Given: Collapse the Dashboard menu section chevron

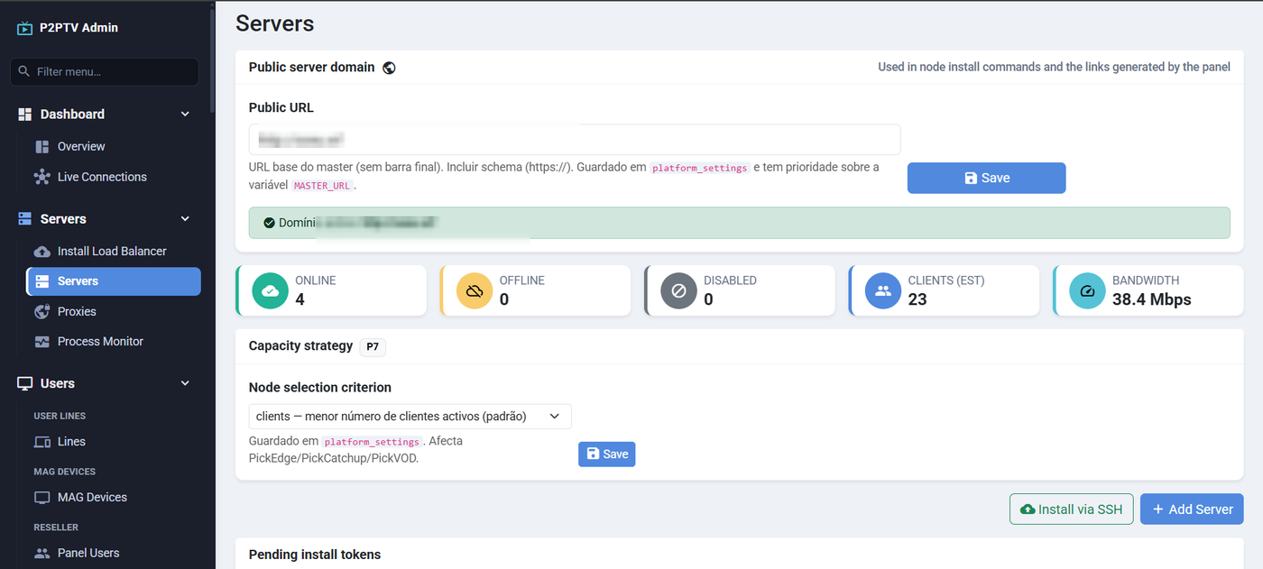Looking at the screenshot, I should (x=185, y=115).
